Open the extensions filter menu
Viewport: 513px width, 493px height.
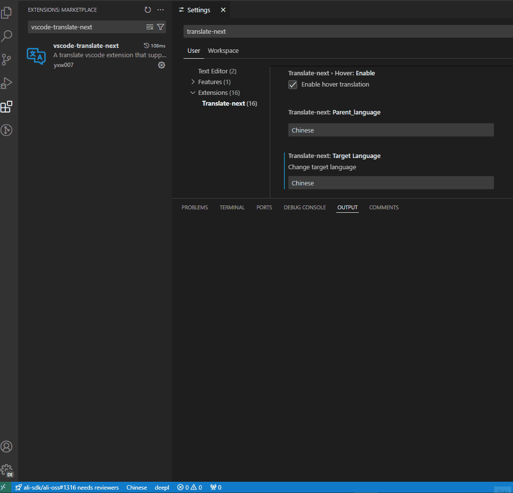tap(161, 27)
